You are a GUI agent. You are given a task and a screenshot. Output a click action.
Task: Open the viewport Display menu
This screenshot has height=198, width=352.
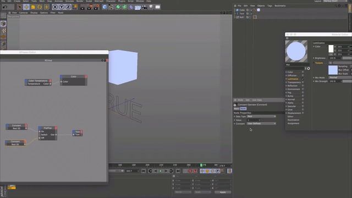[34, 13]
